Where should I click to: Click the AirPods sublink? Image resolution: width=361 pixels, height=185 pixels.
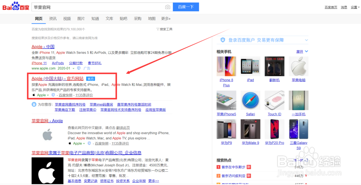[x=58, y=63]
